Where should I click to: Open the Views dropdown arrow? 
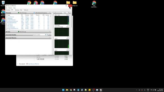click(69, 13)
